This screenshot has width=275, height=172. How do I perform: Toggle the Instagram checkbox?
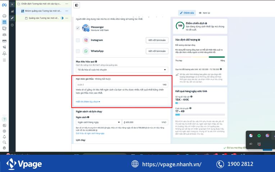[78, 40]
